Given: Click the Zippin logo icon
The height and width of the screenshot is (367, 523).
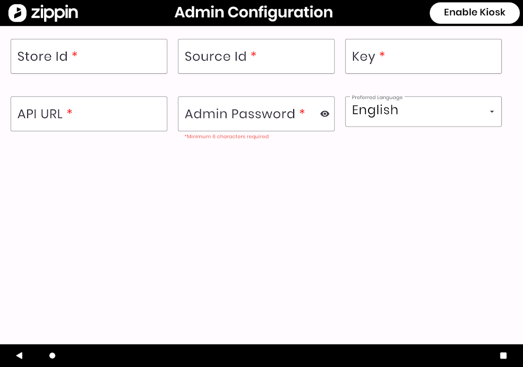Looking at the screenshot, I should (x=17, y=13).
